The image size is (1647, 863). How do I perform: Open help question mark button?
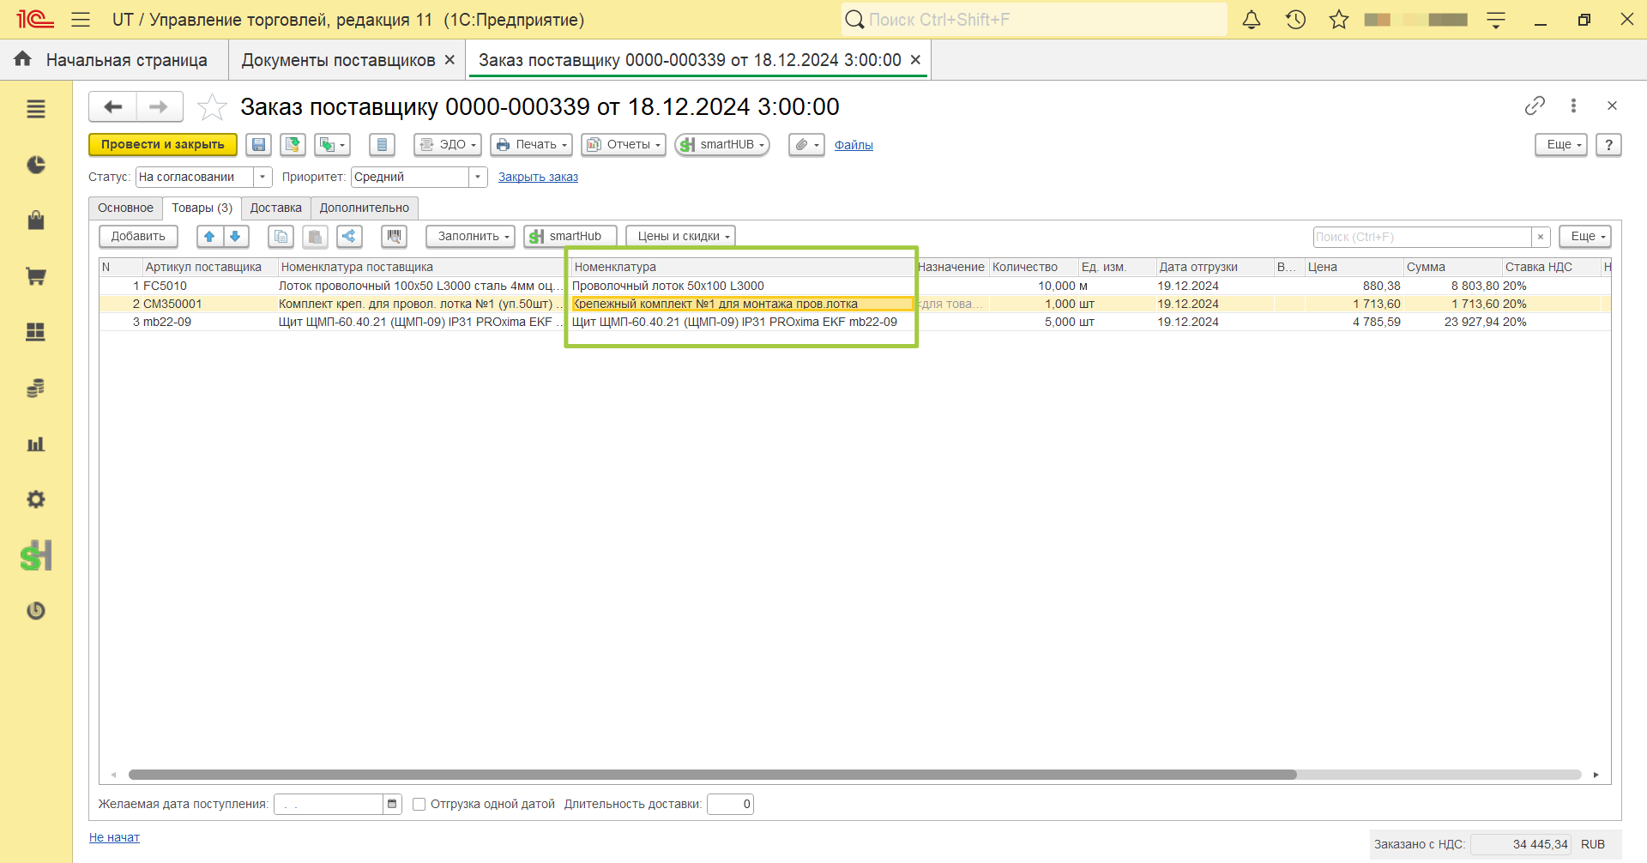click(x=1608, y=144)
